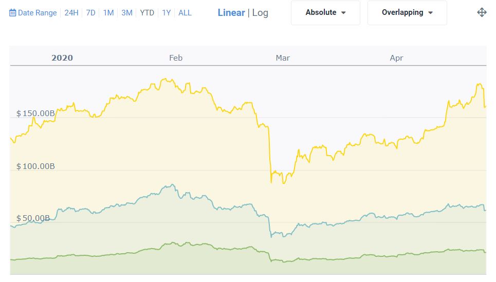Click the fullscreen move arrows icon
Screen dimensions: 496x282
click(x=482, y=12)
